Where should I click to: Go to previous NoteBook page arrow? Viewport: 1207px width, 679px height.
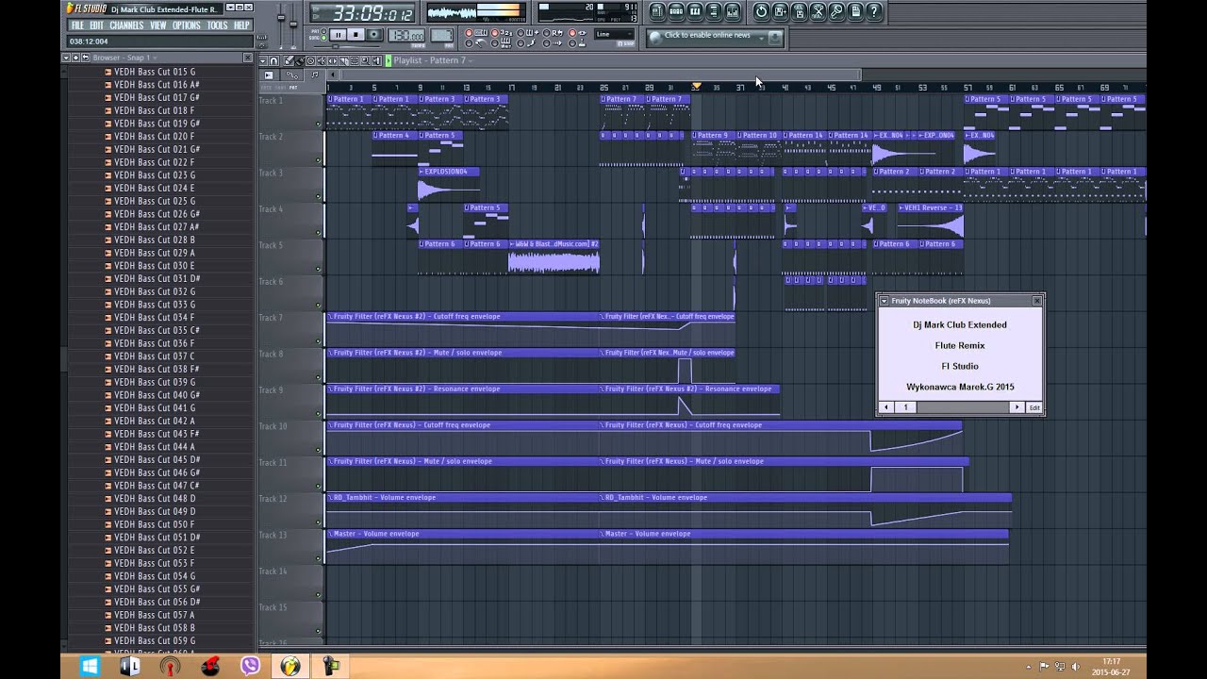(885, 407)
